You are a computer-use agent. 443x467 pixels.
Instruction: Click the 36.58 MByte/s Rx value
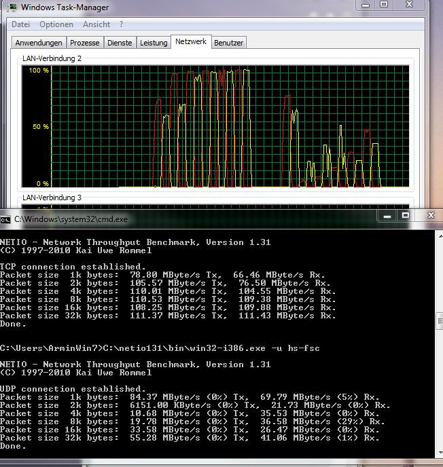coord(323,422)
